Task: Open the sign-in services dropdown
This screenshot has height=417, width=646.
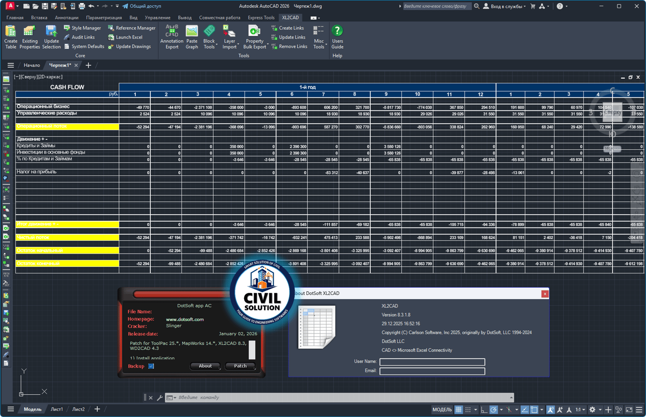Action: (x=504, y=6)
